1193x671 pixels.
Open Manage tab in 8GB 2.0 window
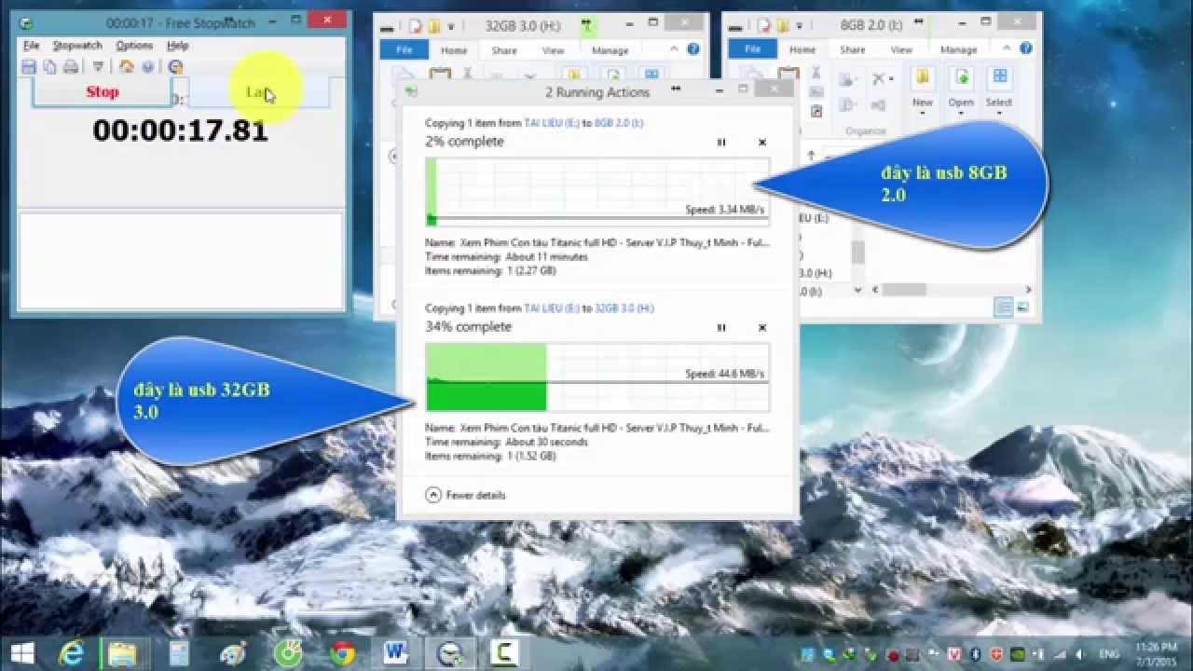[958, 49]
